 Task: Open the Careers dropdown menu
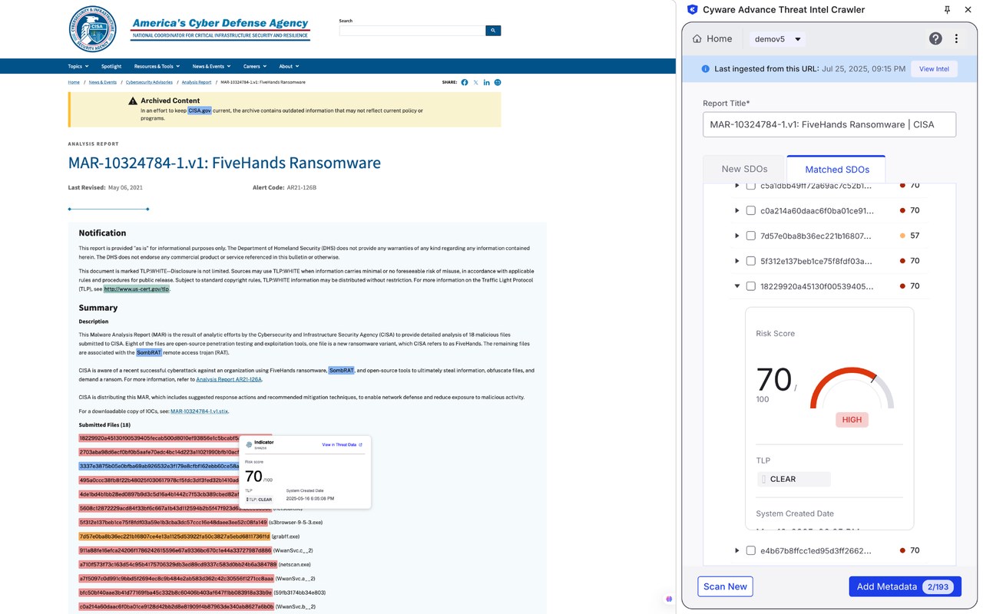pyautogui.click(x=254, y=66)
